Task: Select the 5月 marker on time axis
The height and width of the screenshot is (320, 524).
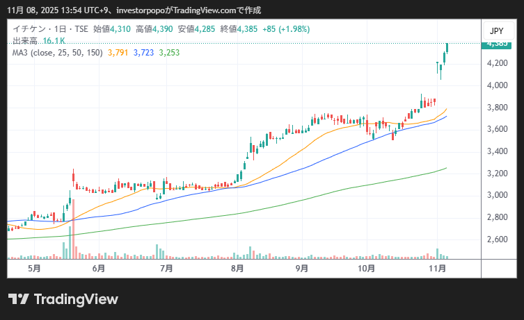Action: pyautogui.click(x=33, y=268)
